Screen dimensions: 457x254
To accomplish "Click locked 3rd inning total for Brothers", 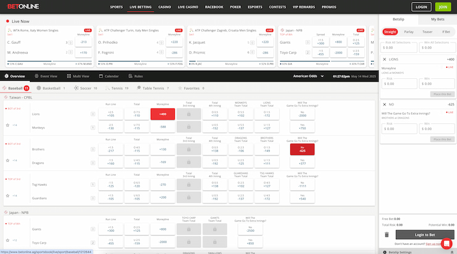I will pos(188,149).
